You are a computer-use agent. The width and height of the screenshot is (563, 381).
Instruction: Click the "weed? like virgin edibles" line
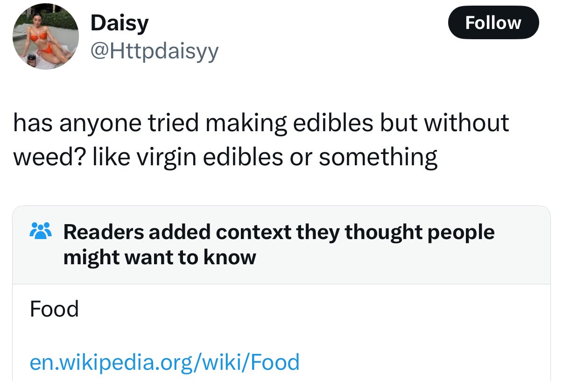[x=225, y=157]
